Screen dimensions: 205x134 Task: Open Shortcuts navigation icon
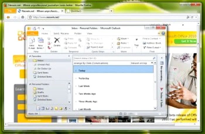point(65,108)
